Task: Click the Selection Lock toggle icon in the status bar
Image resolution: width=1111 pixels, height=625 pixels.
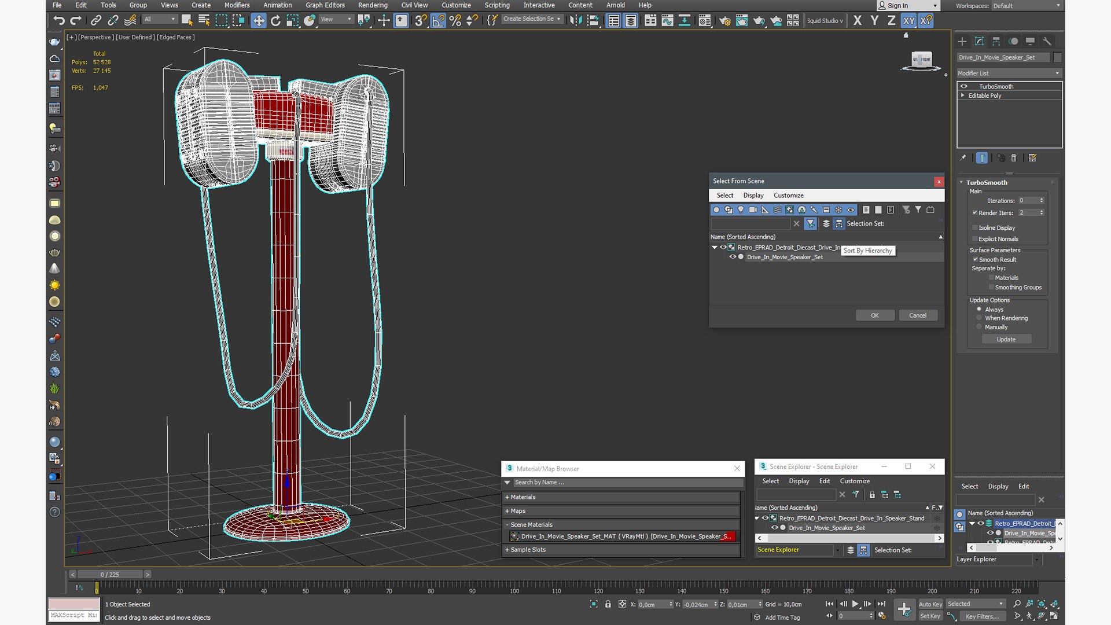Action: click(x=608, y=604)
